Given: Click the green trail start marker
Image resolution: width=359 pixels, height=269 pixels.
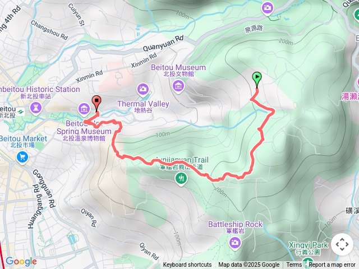Looking at the screenshot, I should [257, 79].
